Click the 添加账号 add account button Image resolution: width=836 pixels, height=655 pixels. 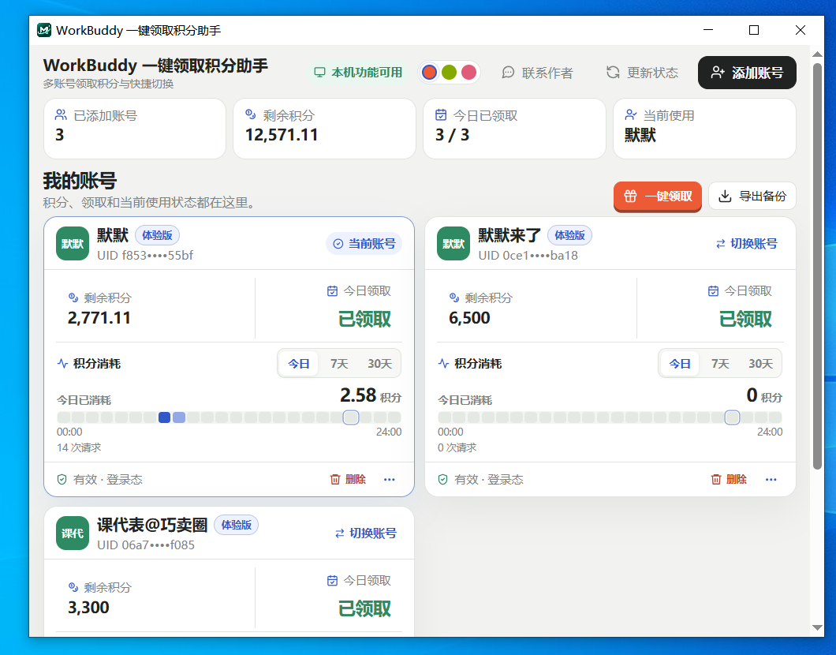coord(747,73)
